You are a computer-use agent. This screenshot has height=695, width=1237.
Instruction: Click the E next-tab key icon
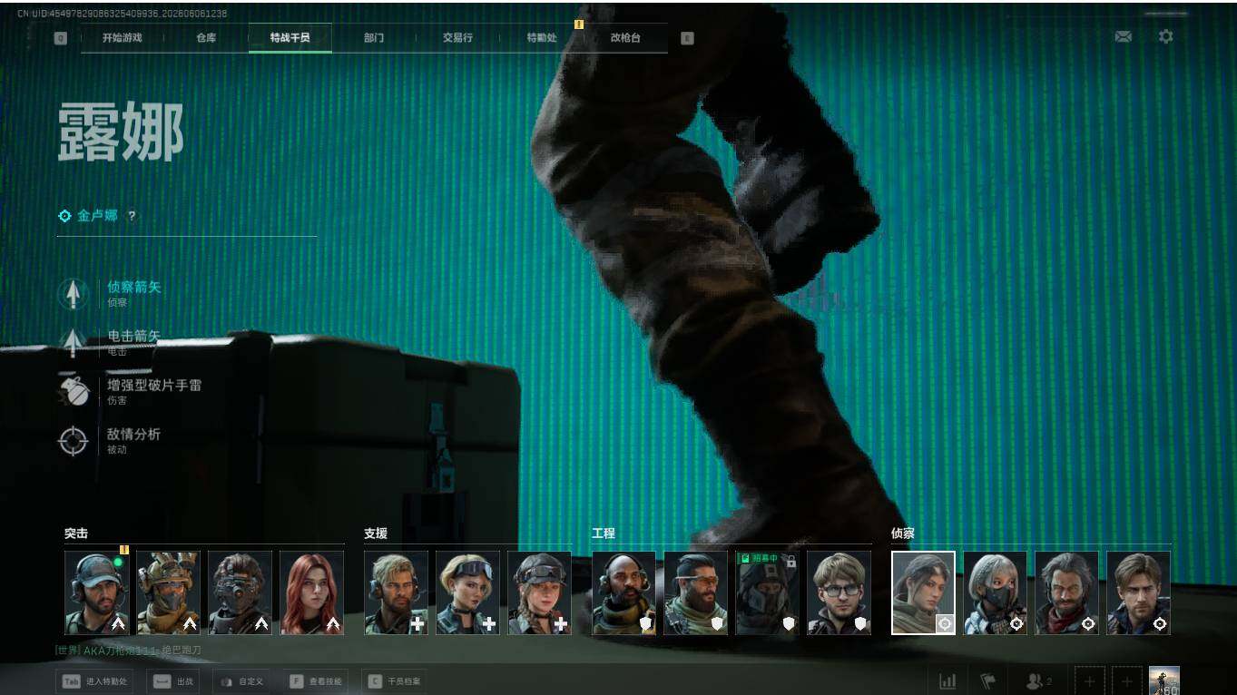[x=687, y=38]
